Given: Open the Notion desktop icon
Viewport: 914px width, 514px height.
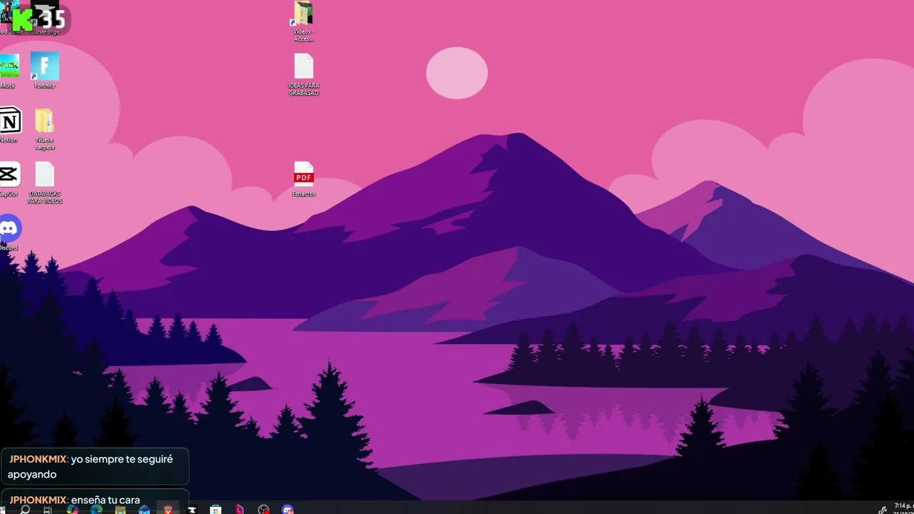Looking at the screenshot, I should point(9,125).
